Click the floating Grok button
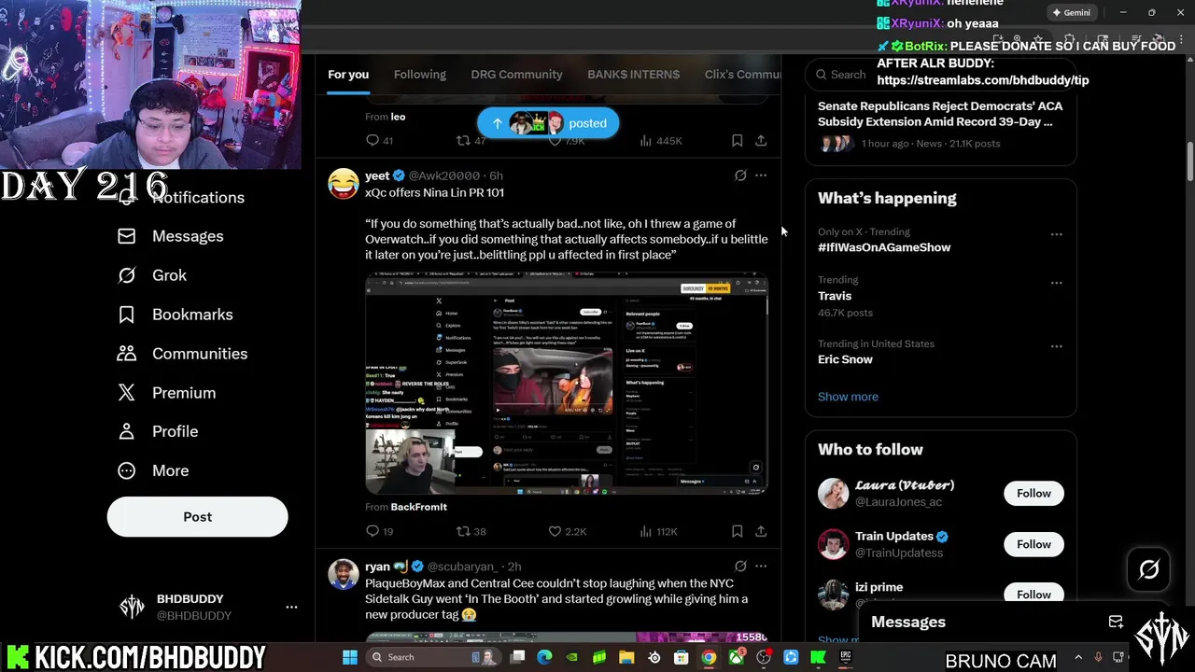The width and height of the screenshot is (1195, 672). (1148, 569)
